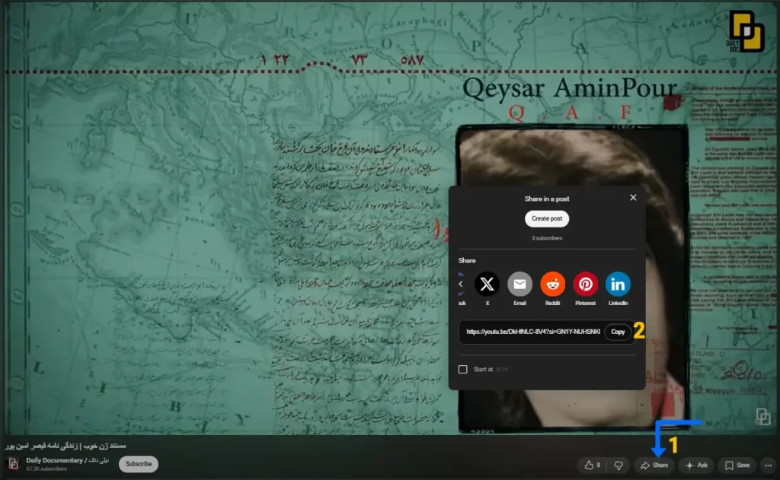This screenshot has width=780, height=480.
Task: Share the video on LinkedIn
Action: (x=618, y=285)
